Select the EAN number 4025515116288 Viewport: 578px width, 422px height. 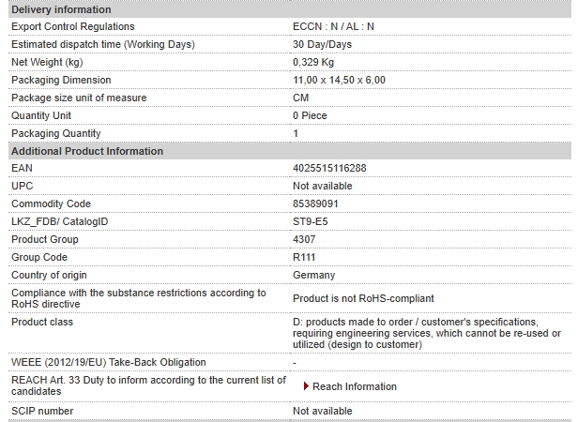pyautogui.click(x=329, y=168)
